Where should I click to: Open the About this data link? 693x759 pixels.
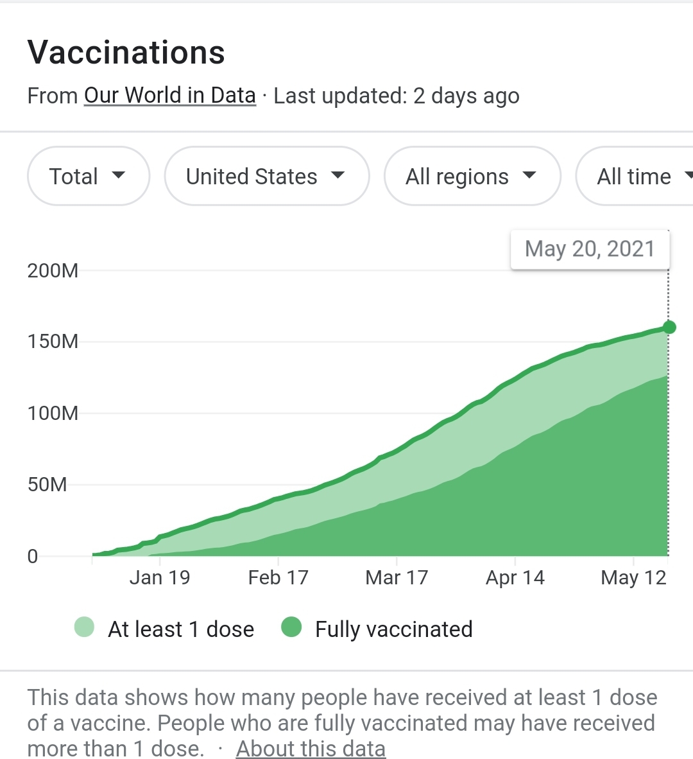[x=311, y=749]
